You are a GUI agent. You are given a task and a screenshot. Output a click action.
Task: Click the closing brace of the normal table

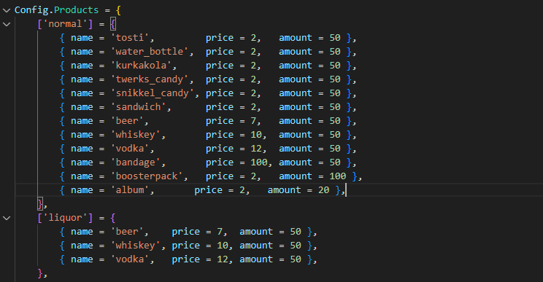(x=40, y=204)
